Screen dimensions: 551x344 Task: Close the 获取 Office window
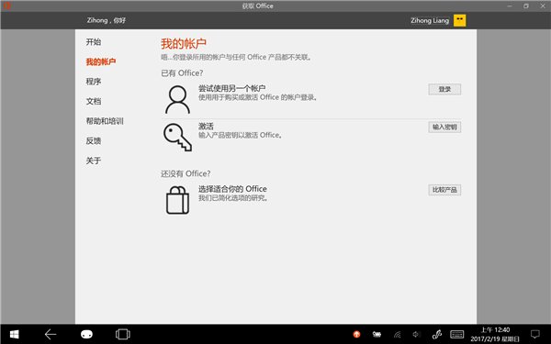[x=543, y=6]
